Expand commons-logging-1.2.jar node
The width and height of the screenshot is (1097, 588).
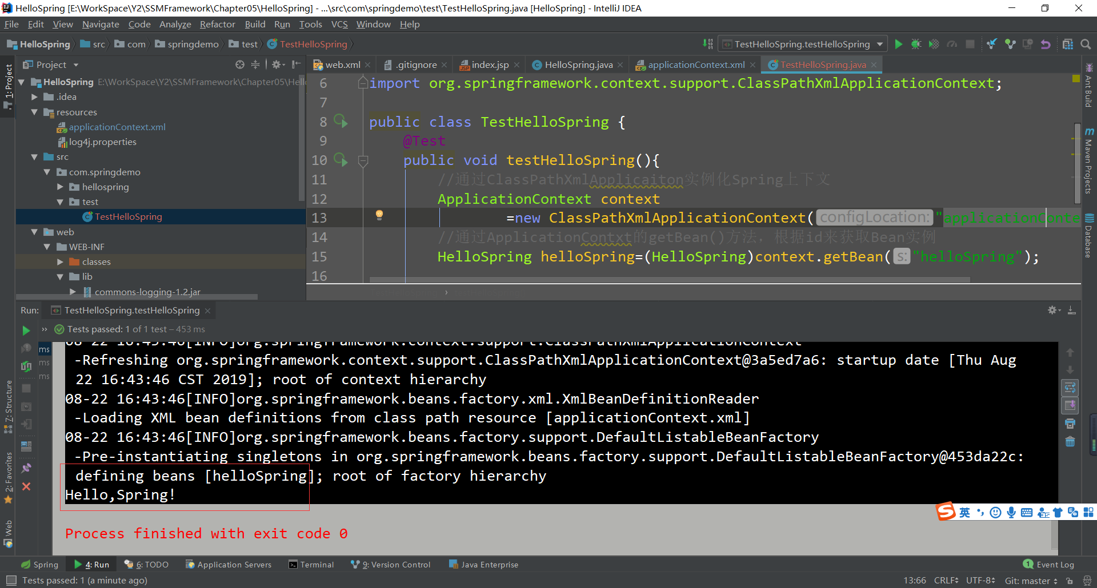click(73, 292)
